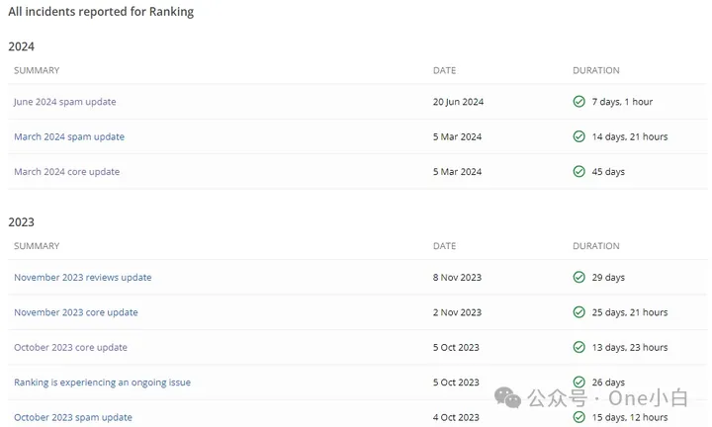This screenshot has height=427, width=712.
Task: Open October 2023 spam update link
Action: [x=73, y=417]
